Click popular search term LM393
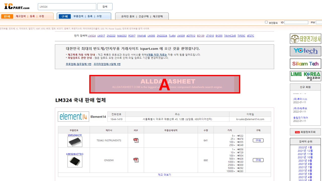Image resolution: width=322 pixels, height=181 pixels. (x=151, y=36)
